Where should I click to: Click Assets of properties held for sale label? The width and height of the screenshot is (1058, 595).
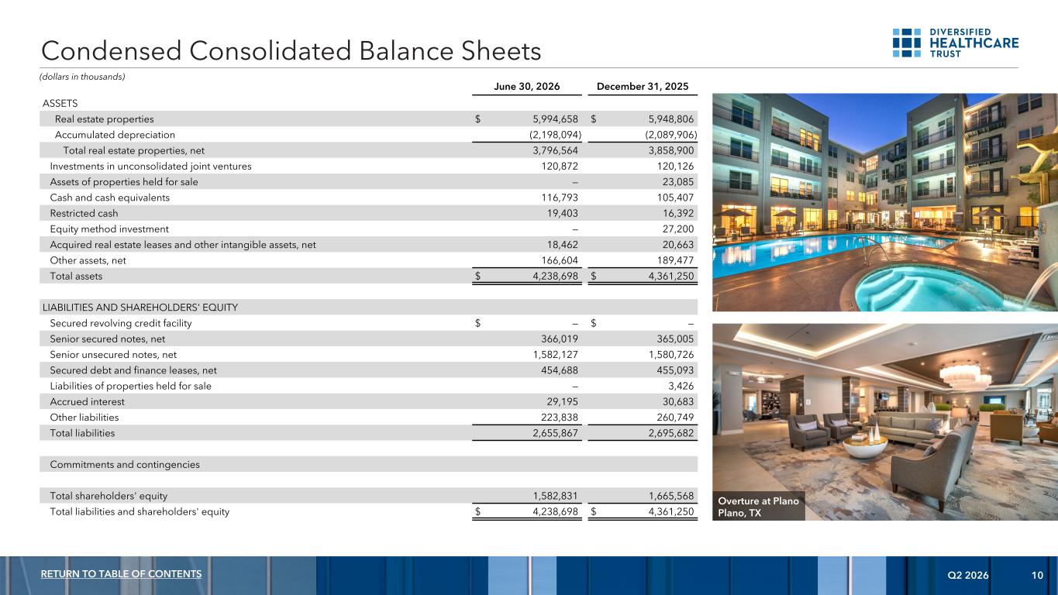pos(124,182)
